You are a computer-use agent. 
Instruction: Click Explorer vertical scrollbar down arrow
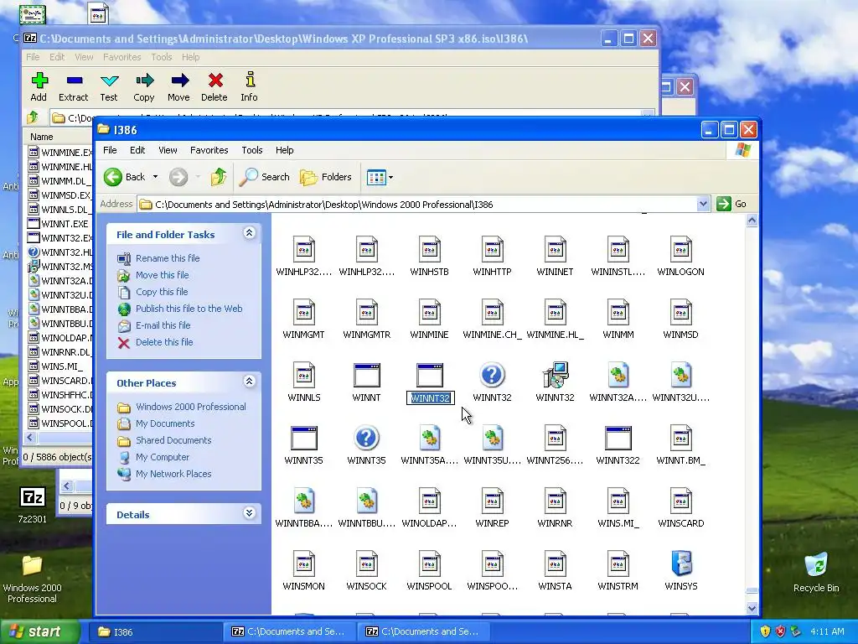tap(752, 609)
